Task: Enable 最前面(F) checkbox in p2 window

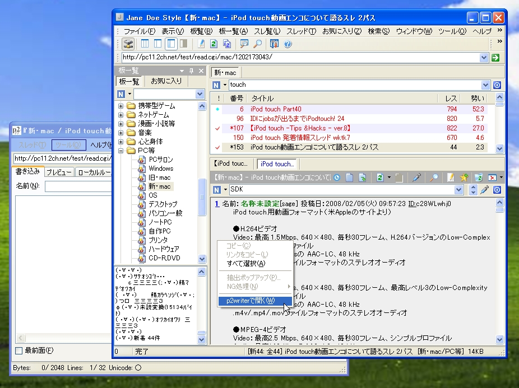Action: point(19,350)
